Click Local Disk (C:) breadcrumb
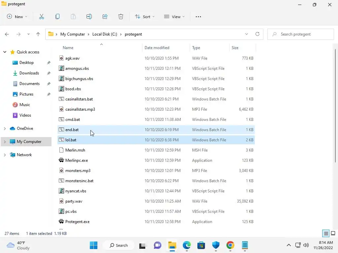 coord(105,34)
